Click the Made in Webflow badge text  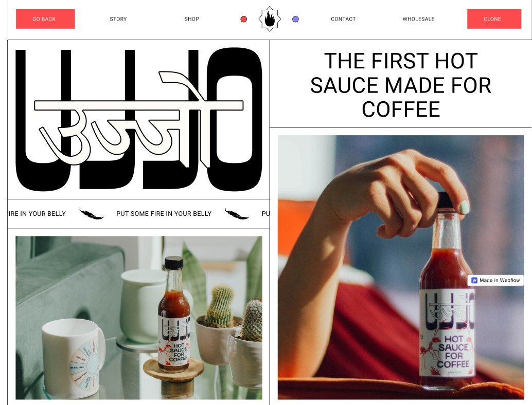pyautogui.click(x=500, y=280)
